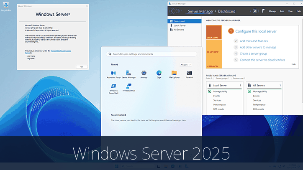
Task: Open the View menu
Action: [x=290, y=11]
